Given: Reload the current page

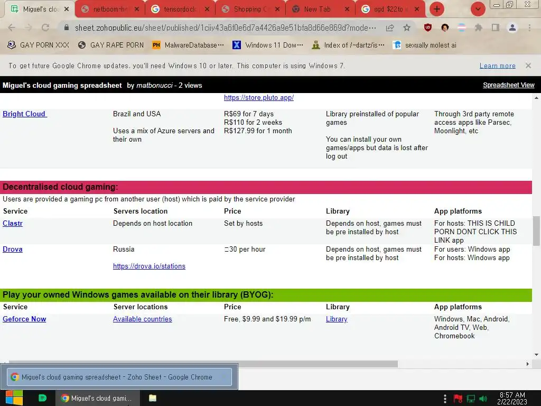Looking at the screenshot, I should coord(45,27).
